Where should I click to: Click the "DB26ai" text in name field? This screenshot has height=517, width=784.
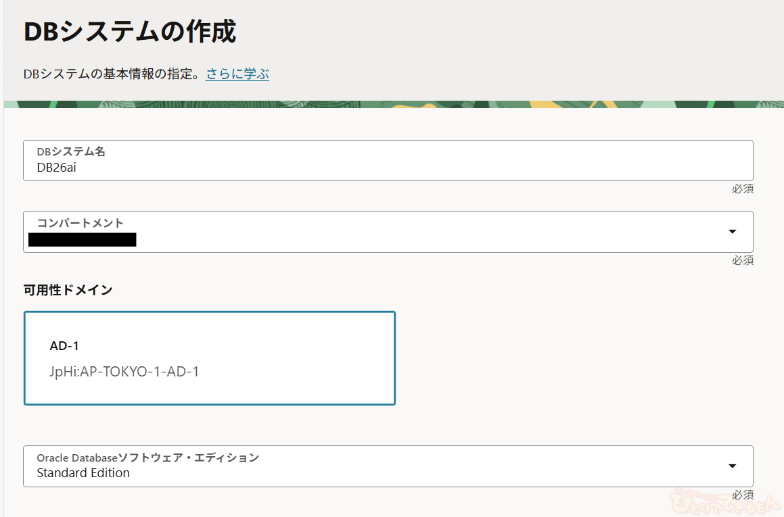pos(56,168)
